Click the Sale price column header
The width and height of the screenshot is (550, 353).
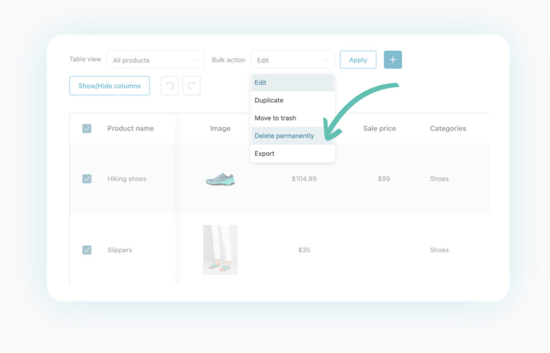tap(379, 128)
